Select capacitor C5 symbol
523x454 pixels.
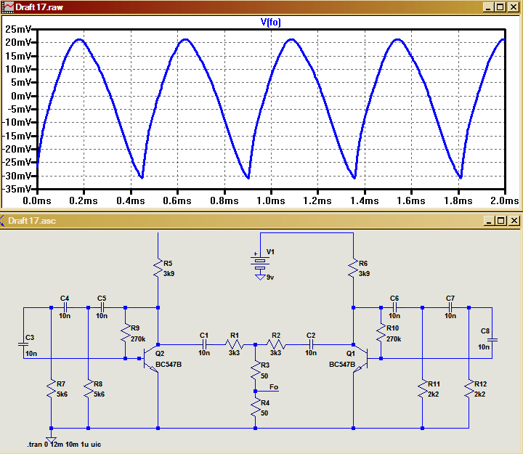[102, 307]
